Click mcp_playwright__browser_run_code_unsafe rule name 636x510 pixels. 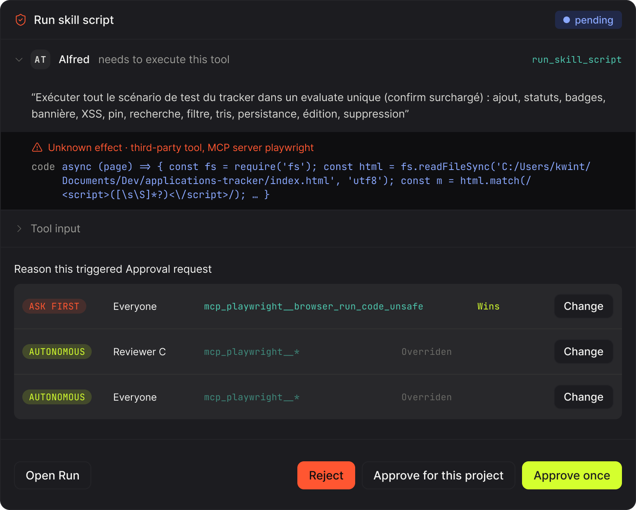click(313, 306)
